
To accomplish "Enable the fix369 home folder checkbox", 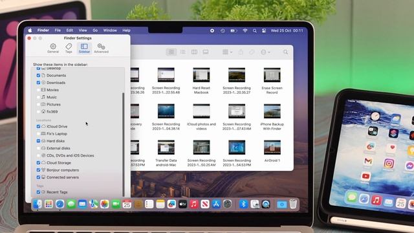I will [x=38, y=112].
